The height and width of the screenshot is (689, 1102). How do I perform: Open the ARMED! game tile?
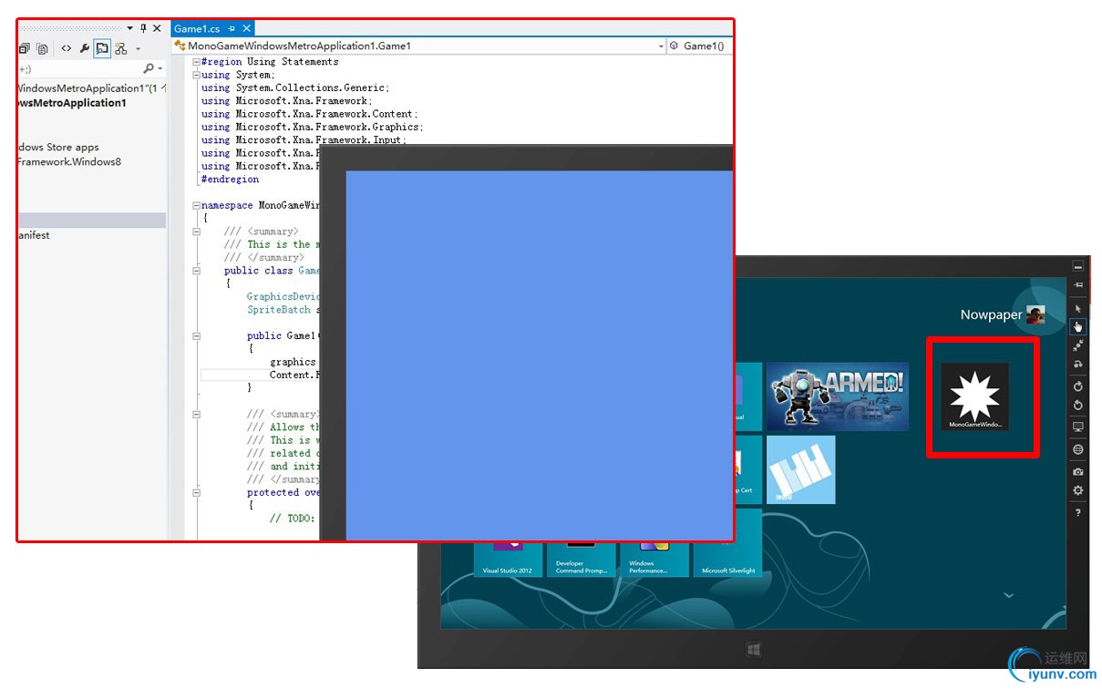[x=838, y=396]
